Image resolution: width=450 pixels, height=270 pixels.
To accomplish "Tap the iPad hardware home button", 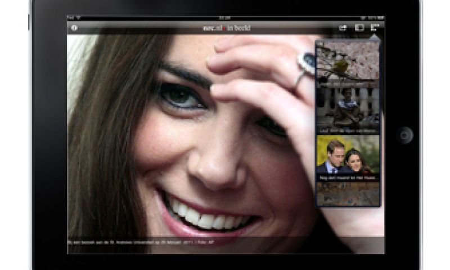I will click(x=404, y=135).
